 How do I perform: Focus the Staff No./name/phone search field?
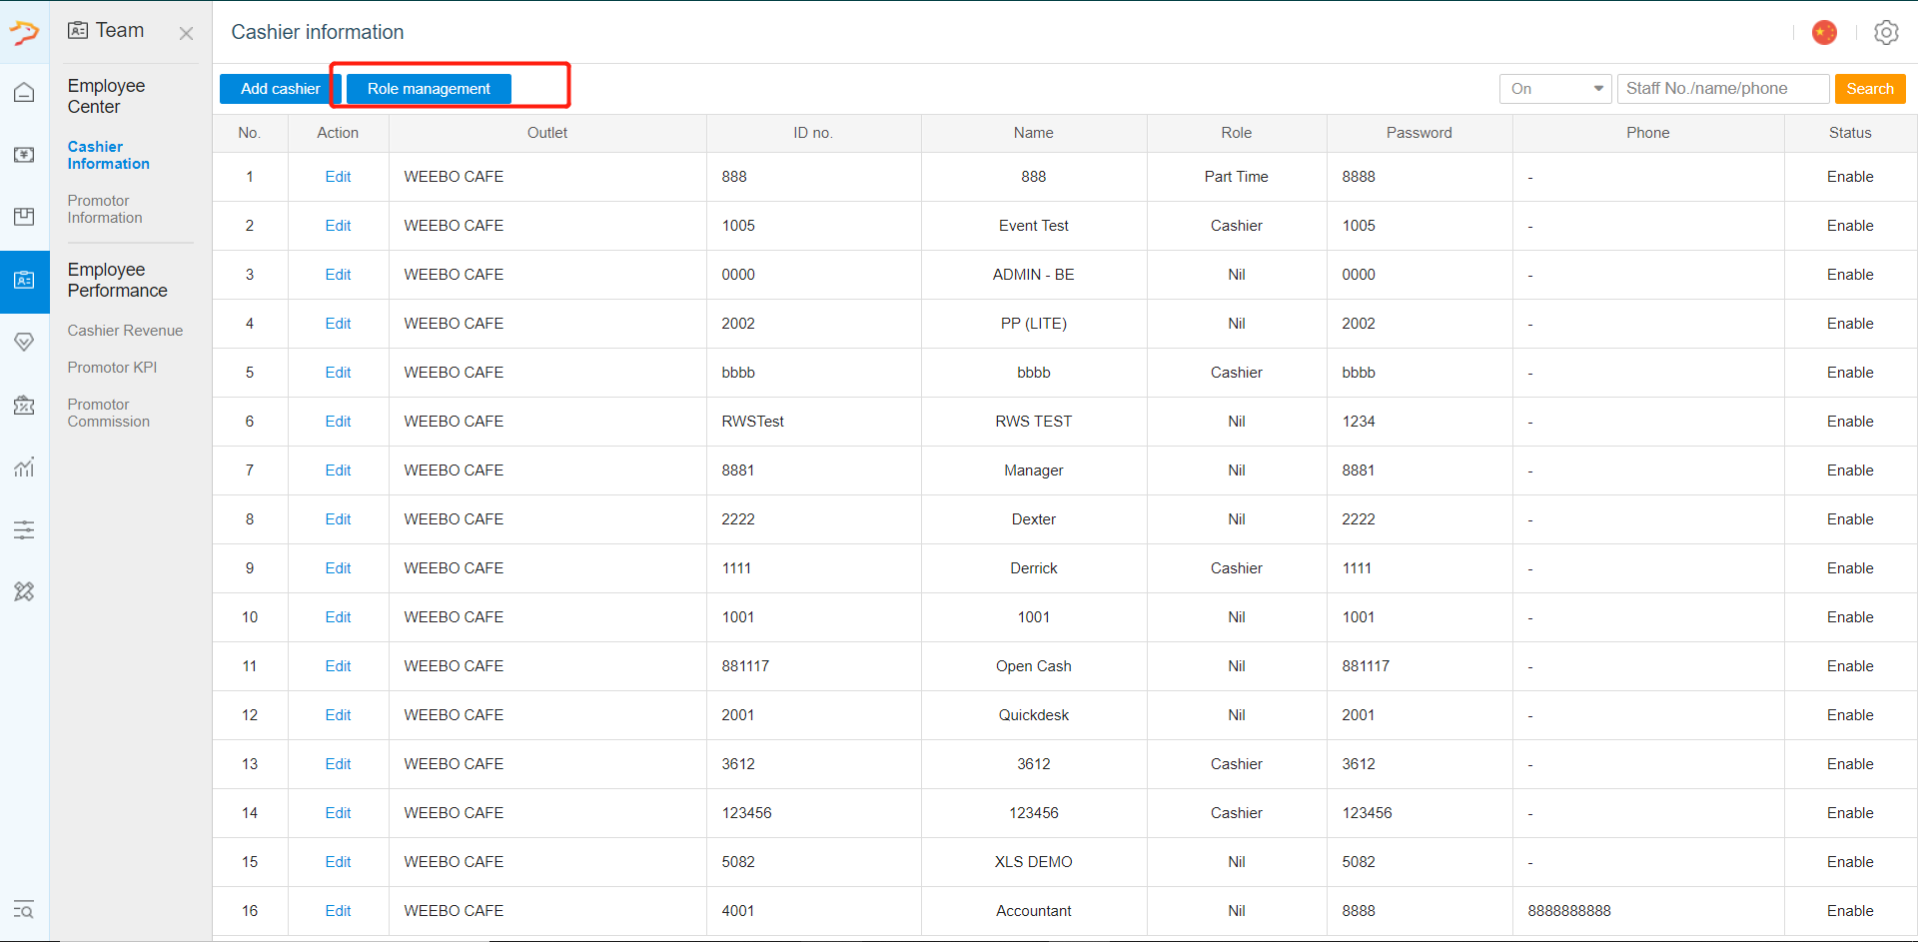(x=1723, y=89)
